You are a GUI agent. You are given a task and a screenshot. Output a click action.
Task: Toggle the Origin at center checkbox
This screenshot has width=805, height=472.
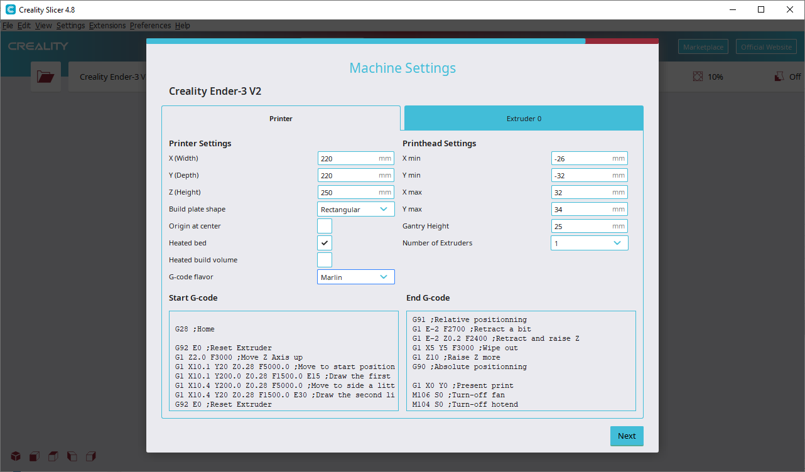tap(325, 226)
